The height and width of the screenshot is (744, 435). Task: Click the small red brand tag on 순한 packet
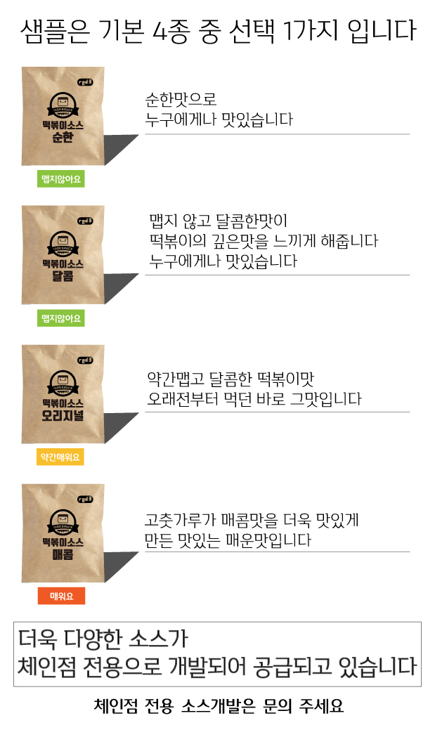click(86, 82)
